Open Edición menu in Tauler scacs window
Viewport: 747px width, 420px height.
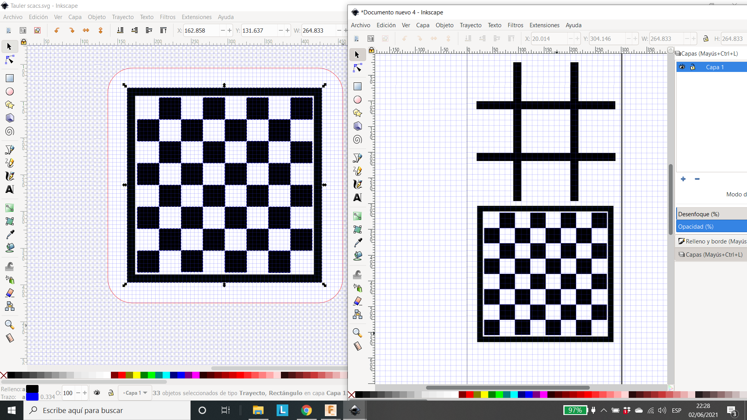coord(38,17)
